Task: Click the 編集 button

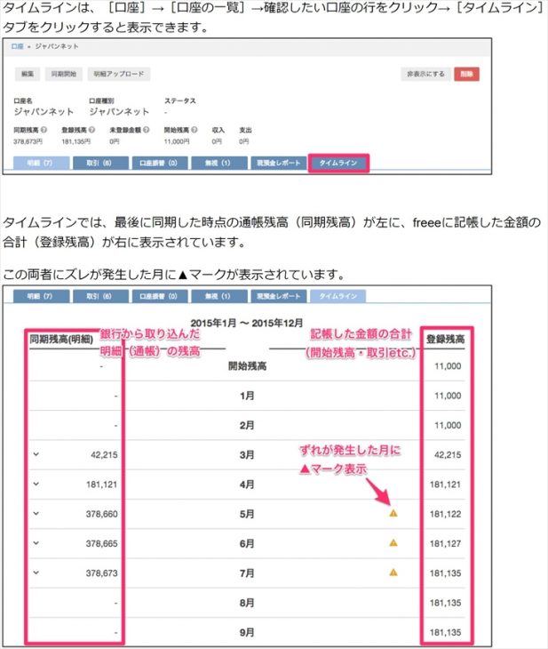Action: pyautogui.click(x=28, y=74)
